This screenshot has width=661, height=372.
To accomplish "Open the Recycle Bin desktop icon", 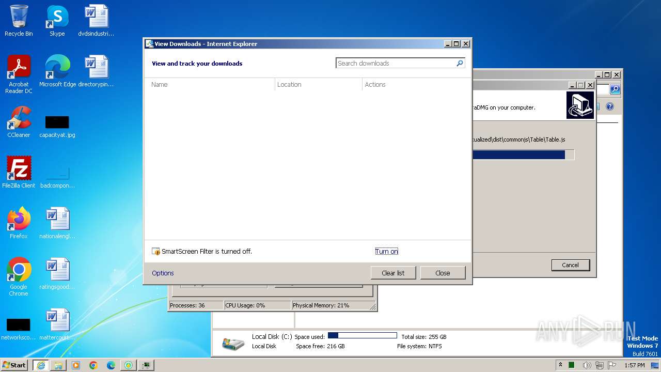I will (x=19, y=21).
